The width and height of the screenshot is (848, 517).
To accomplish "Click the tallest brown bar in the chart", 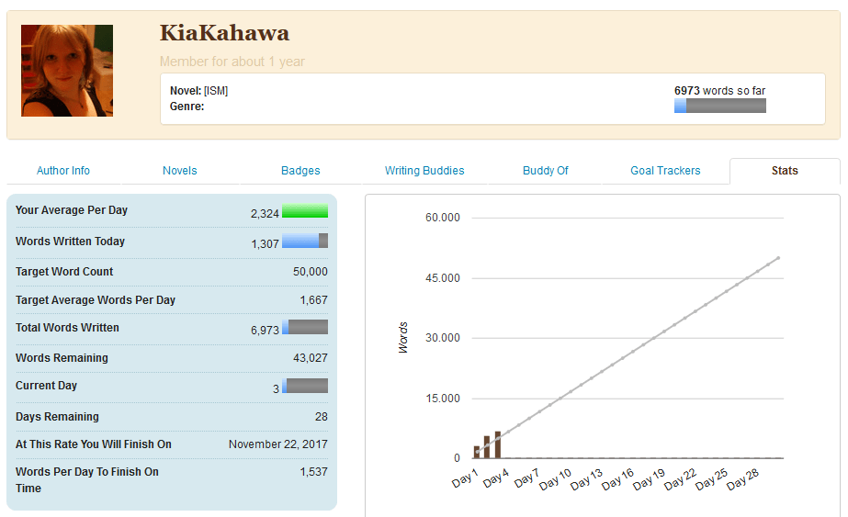I will click(498, 444).
